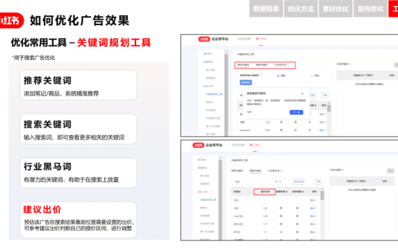Open 推广中心 tab in upper screenshot
The image size is (398, 251).
(x=261, y=39)
